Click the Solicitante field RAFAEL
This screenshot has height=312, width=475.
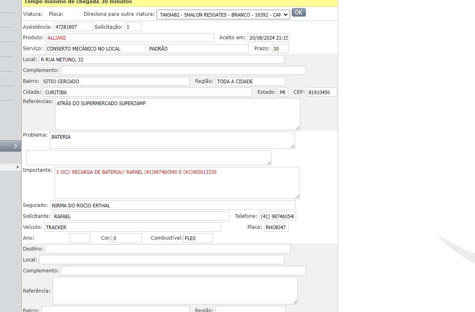141,216
